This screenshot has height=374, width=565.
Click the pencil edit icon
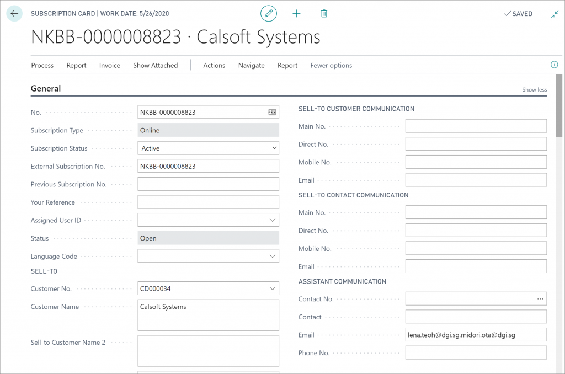(269, 14)
